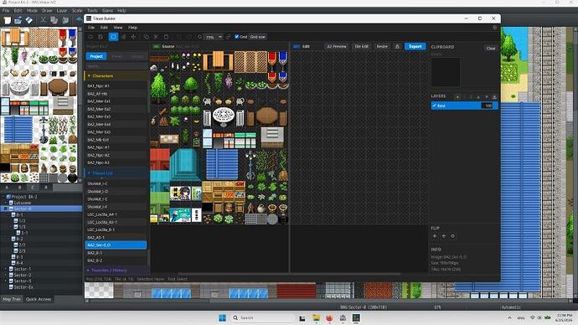Viewport: 578px width, 325px height.
Task: Open the 75% zoom dropdown
Action: [214, 37]
